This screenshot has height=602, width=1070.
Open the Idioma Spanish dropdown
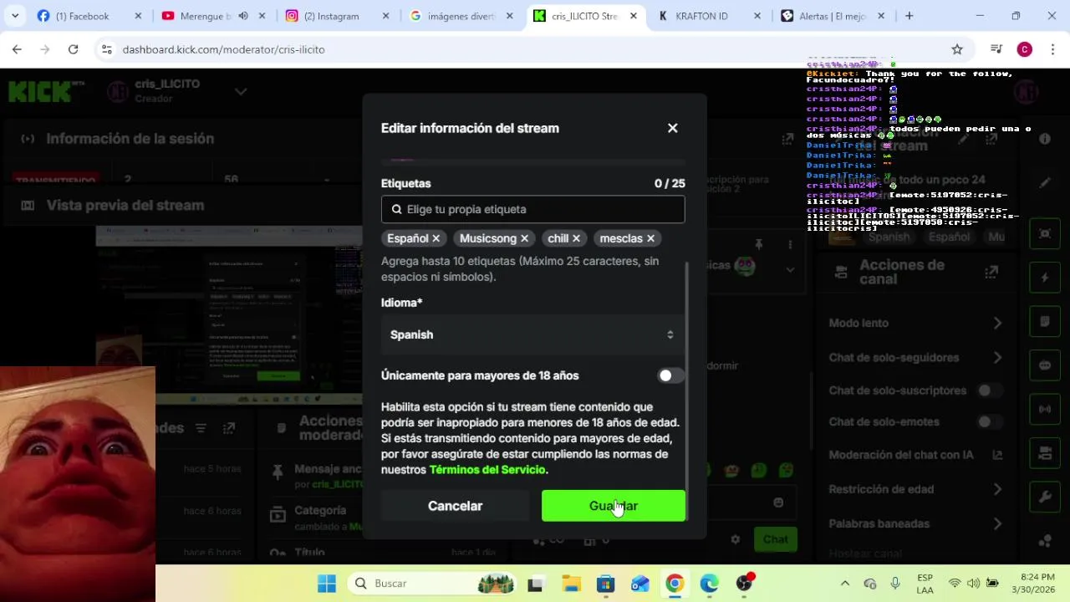tap(532, 334)
